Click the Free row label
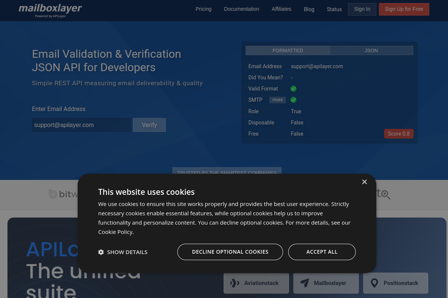The width and height of the screenshot is (448, 298). 253,134
